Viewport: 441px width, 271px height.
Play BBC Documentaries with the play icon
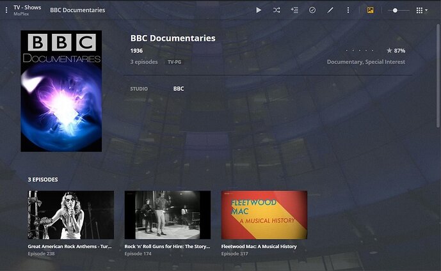259,10
